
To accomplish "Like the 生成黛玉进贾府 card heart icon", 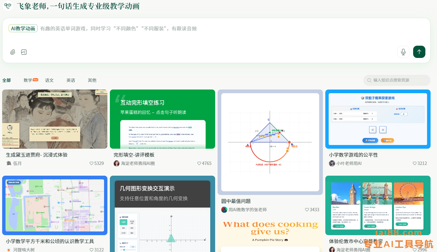I will click(92, 163).
